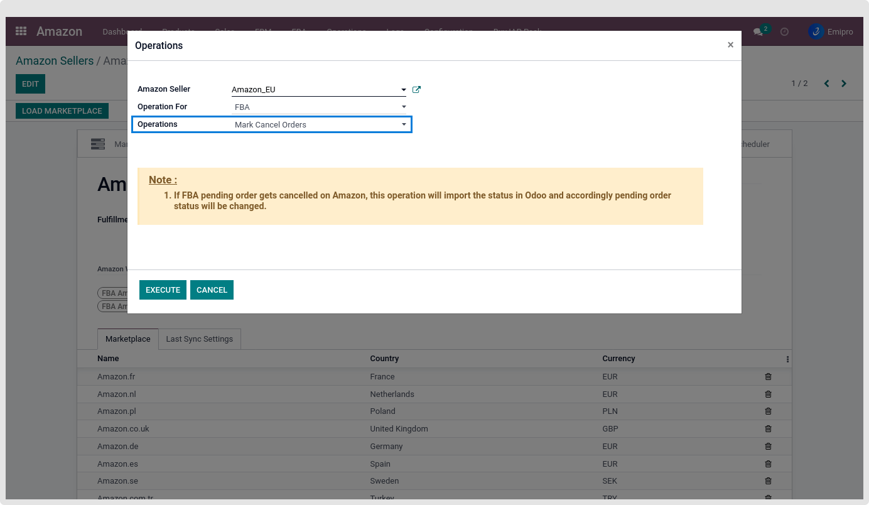Open the Operations dropdown with Mark Cancel Orders
Image resolution: width=869 pixels, height=505 pixels.
pos(404,125)
